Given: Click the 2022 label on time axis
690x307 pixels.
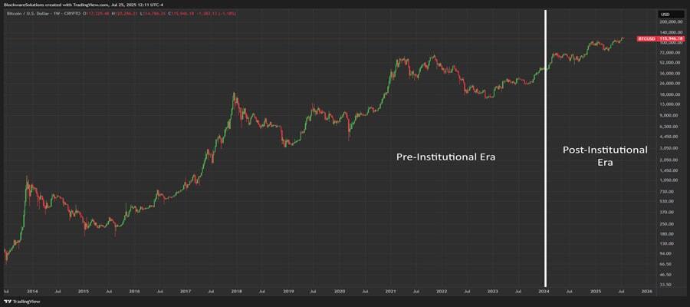Looking at the screenshot, I should [442, 291].
